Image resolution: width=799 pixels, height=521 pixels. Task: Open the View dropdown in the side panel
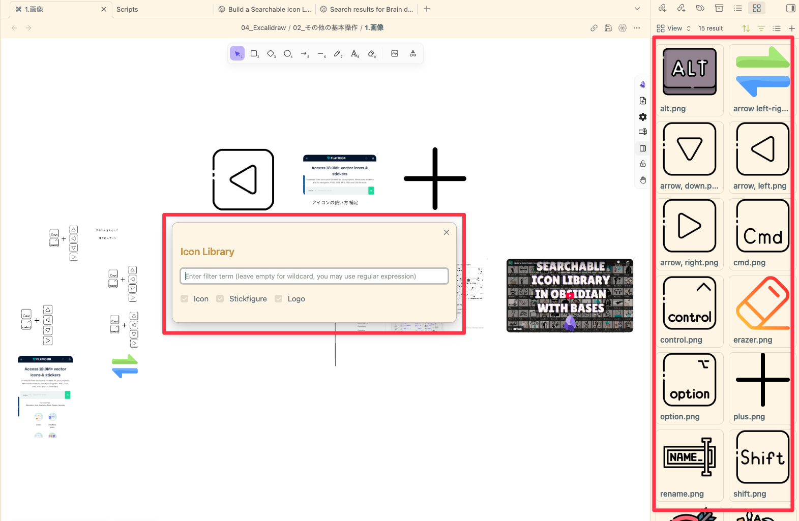674,28
